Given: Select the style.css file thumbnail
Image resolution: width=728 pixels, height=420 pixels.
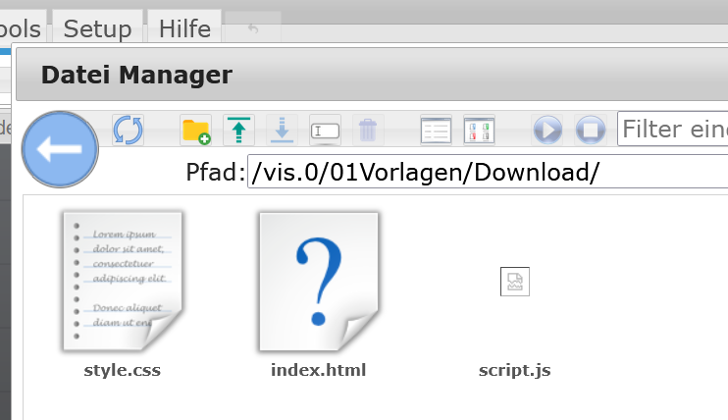Looking at the screenshot, I should point(121,283).
